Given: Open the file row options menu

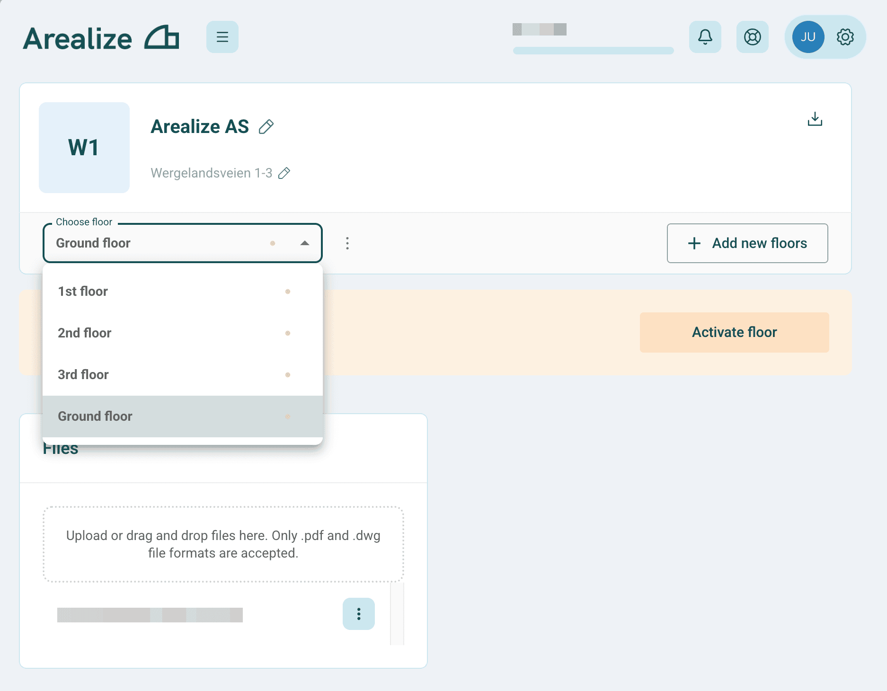Looking at the screenshot, I should click(x=358, y=614).
